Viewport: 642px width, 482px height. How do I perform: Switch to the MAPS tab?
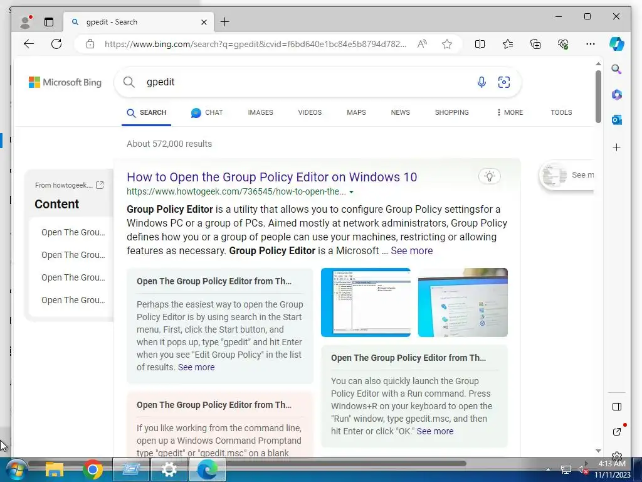pos(356,112)
